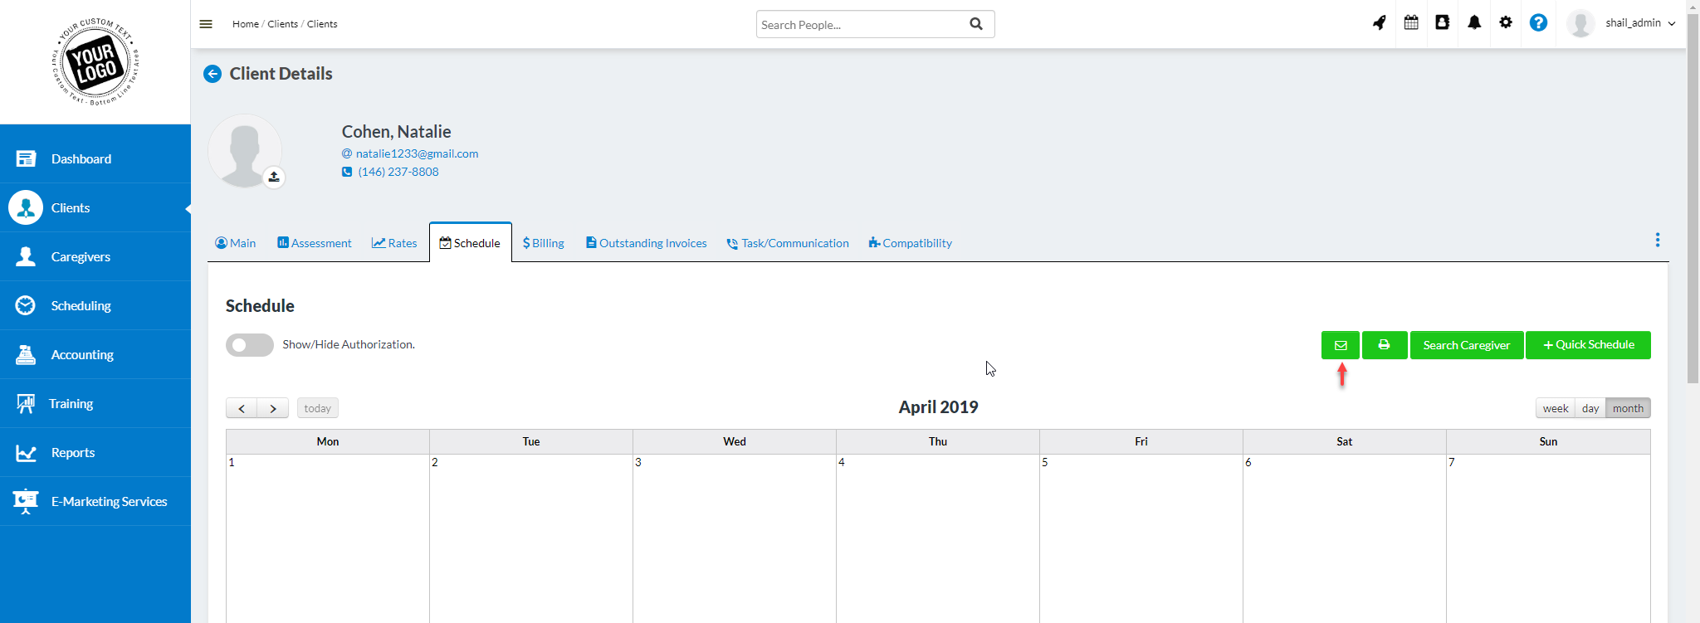Switch to the Billing tab
The width and height of the screenshot is (1700, 623).
click(544, 243)
